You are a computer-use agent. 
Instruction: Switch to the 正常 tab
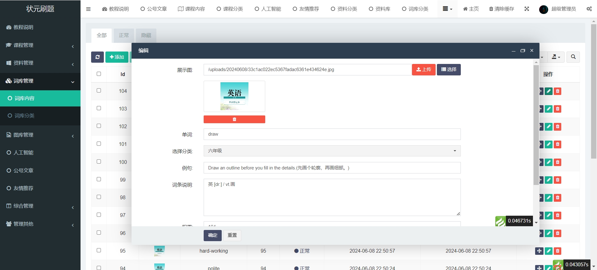click(124, 35)
